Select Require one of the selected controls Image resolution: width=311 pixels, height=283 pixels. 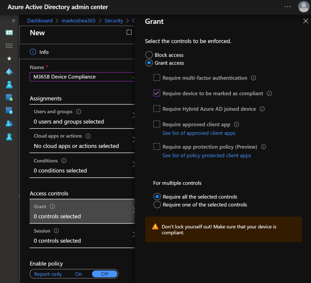coord(157,205)
